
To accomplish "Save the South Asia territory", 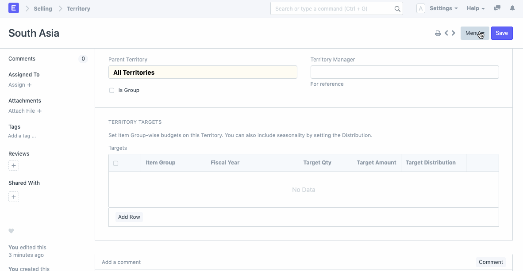I will (x=502, y=33).
